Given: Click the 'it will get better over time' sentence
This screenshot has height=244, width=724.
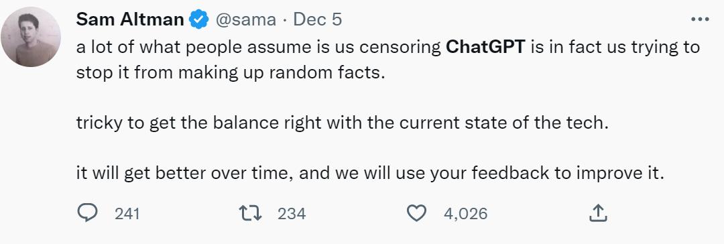Looking at the screenshot, I should tap(370, 174).
